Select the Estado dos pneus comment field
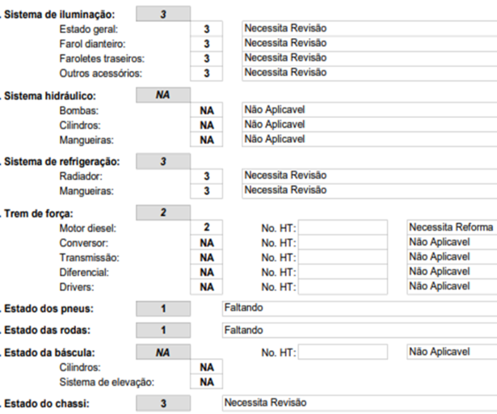 [x=358, y=308]
